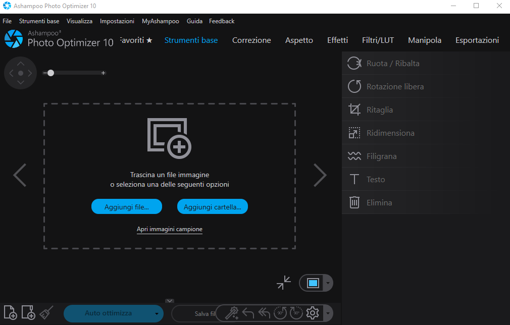Viewport: 510px width, 325px height.
Task: Open the File menu
Action: tap(7, 21)
